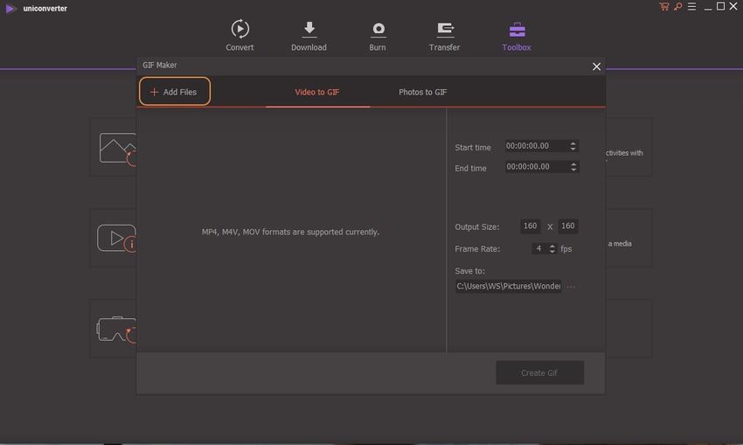Click the Output Size height field

[568, 226]
